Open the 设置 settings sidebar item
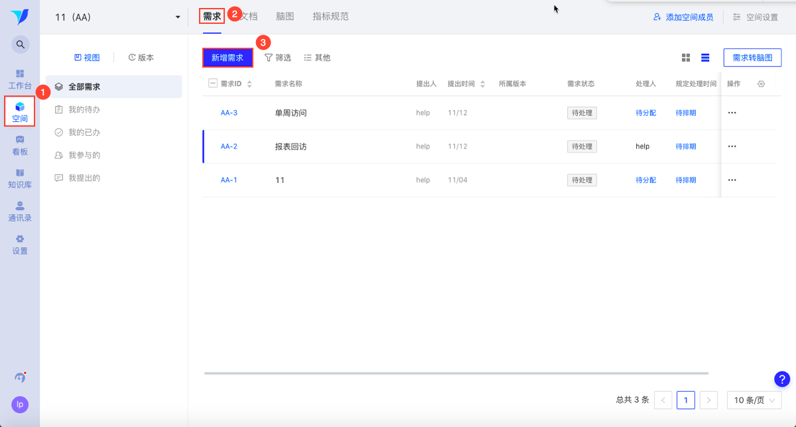796x427 pixels. 20,245
